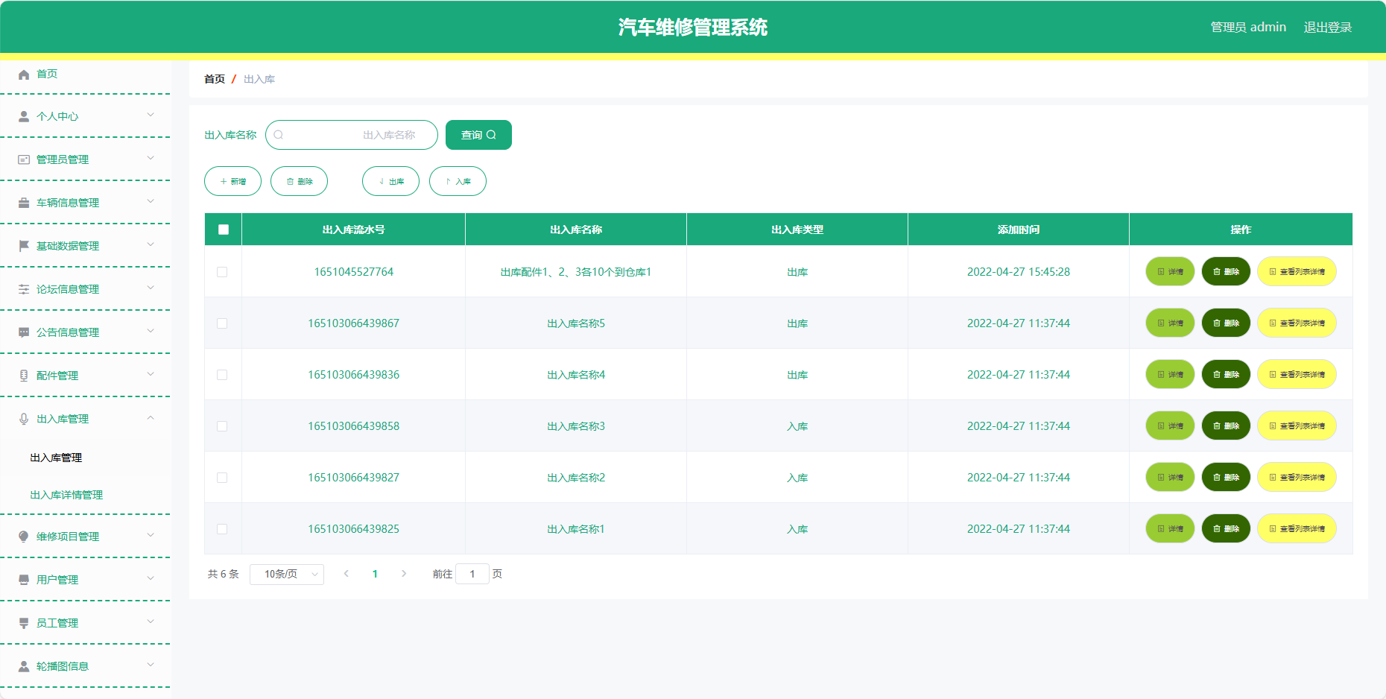Click the 添加时间 column header
1386x699 pixels.
coord(1019,230)
